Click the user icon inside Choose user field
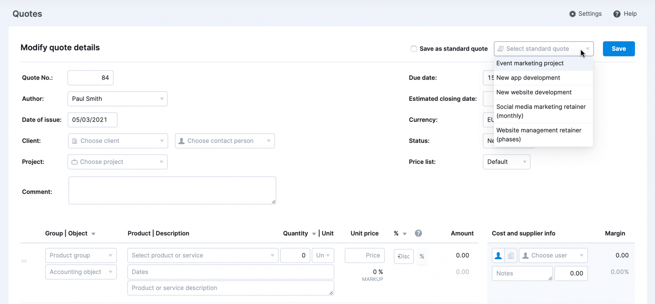 pos(525,255)
